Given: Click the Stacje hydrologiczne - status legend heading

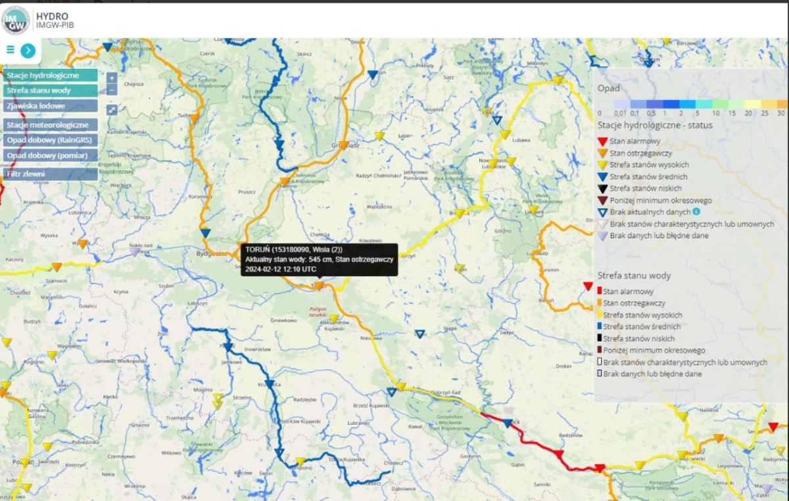Looking at the screenshot, I should pyautogui.click(x=655, y=125).
